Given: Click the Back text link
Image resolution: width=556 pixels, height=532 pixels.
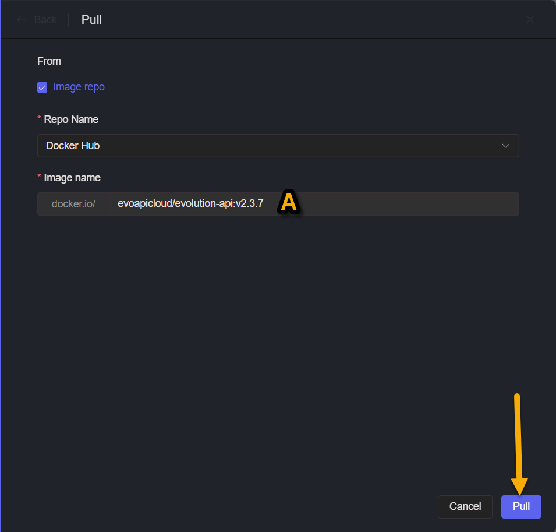Looking at the screenshot, I should coord(45,20).
